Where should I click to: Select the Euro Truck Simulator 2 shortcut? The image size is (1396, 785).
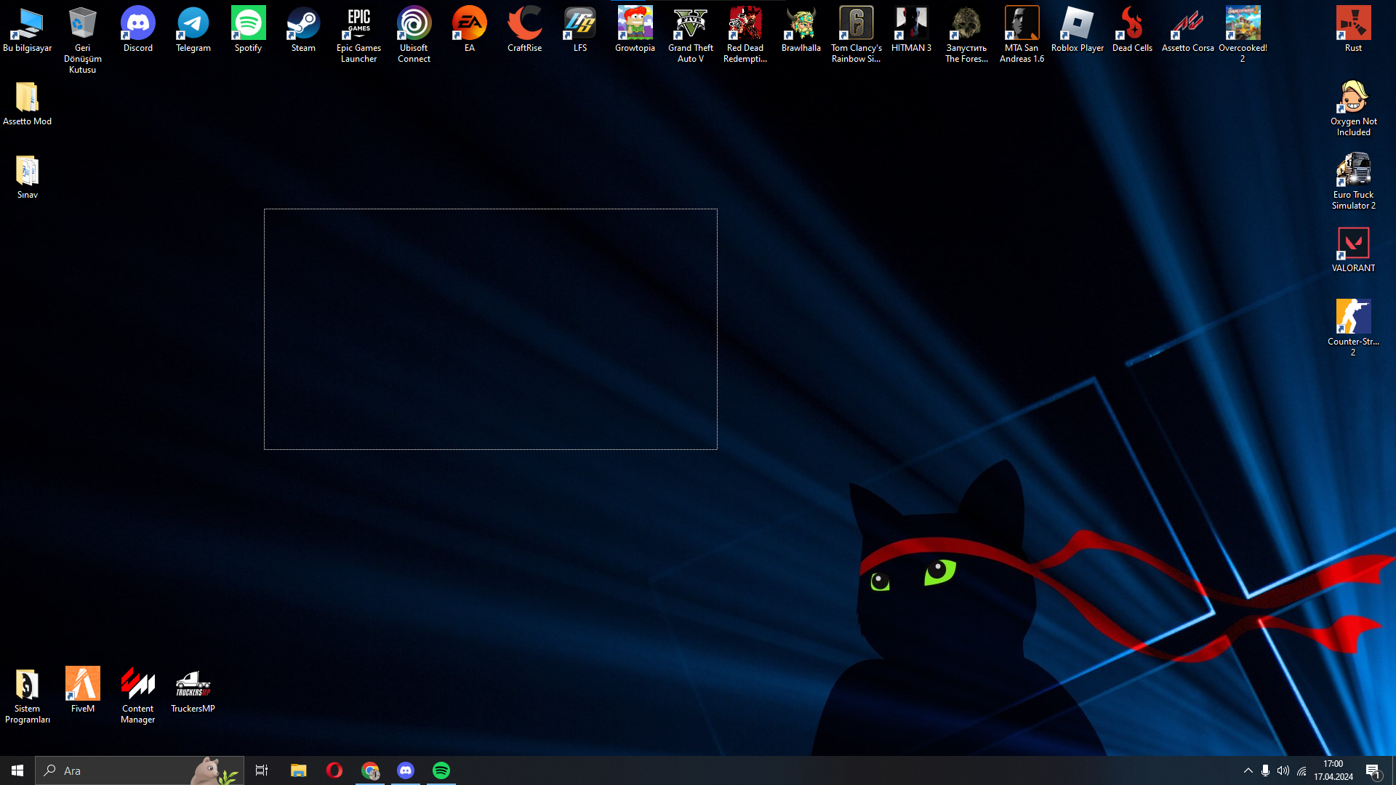coord(1354,182)
